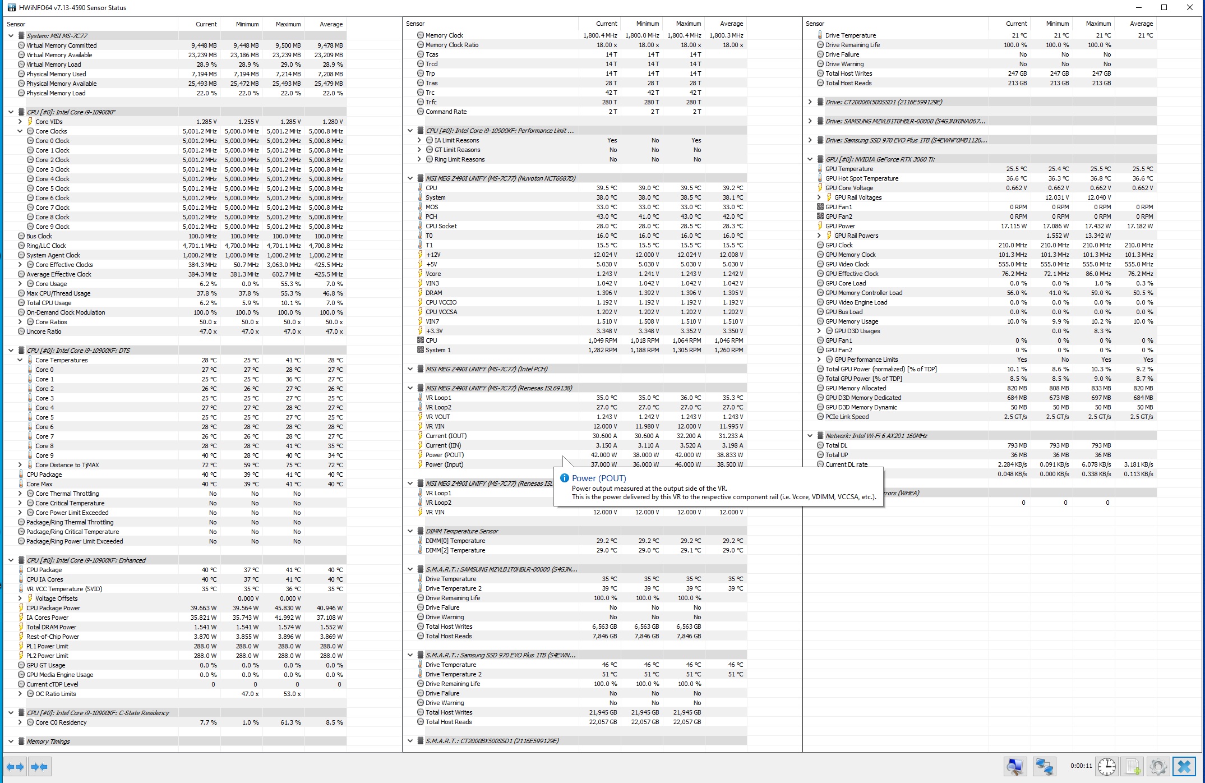1205x783 pixels.
Task: Click the elapsed time 0:00:11 readout
Action: click(x=1081, y=766)
